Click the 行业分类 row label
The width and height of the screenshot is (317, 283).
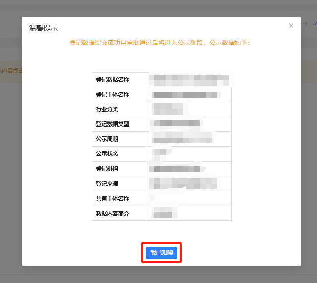click(x=107, y=109)
